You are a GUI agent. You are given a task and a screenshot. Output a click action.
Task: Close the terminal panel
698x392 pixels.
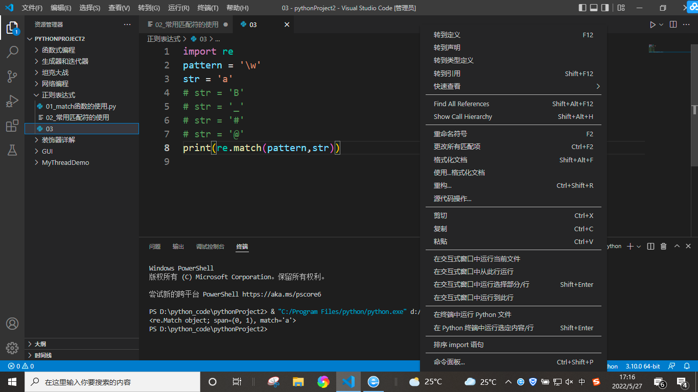pos(689,246)
